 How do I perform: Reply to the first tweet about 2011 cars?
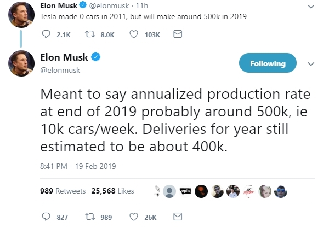coord(47,34)
